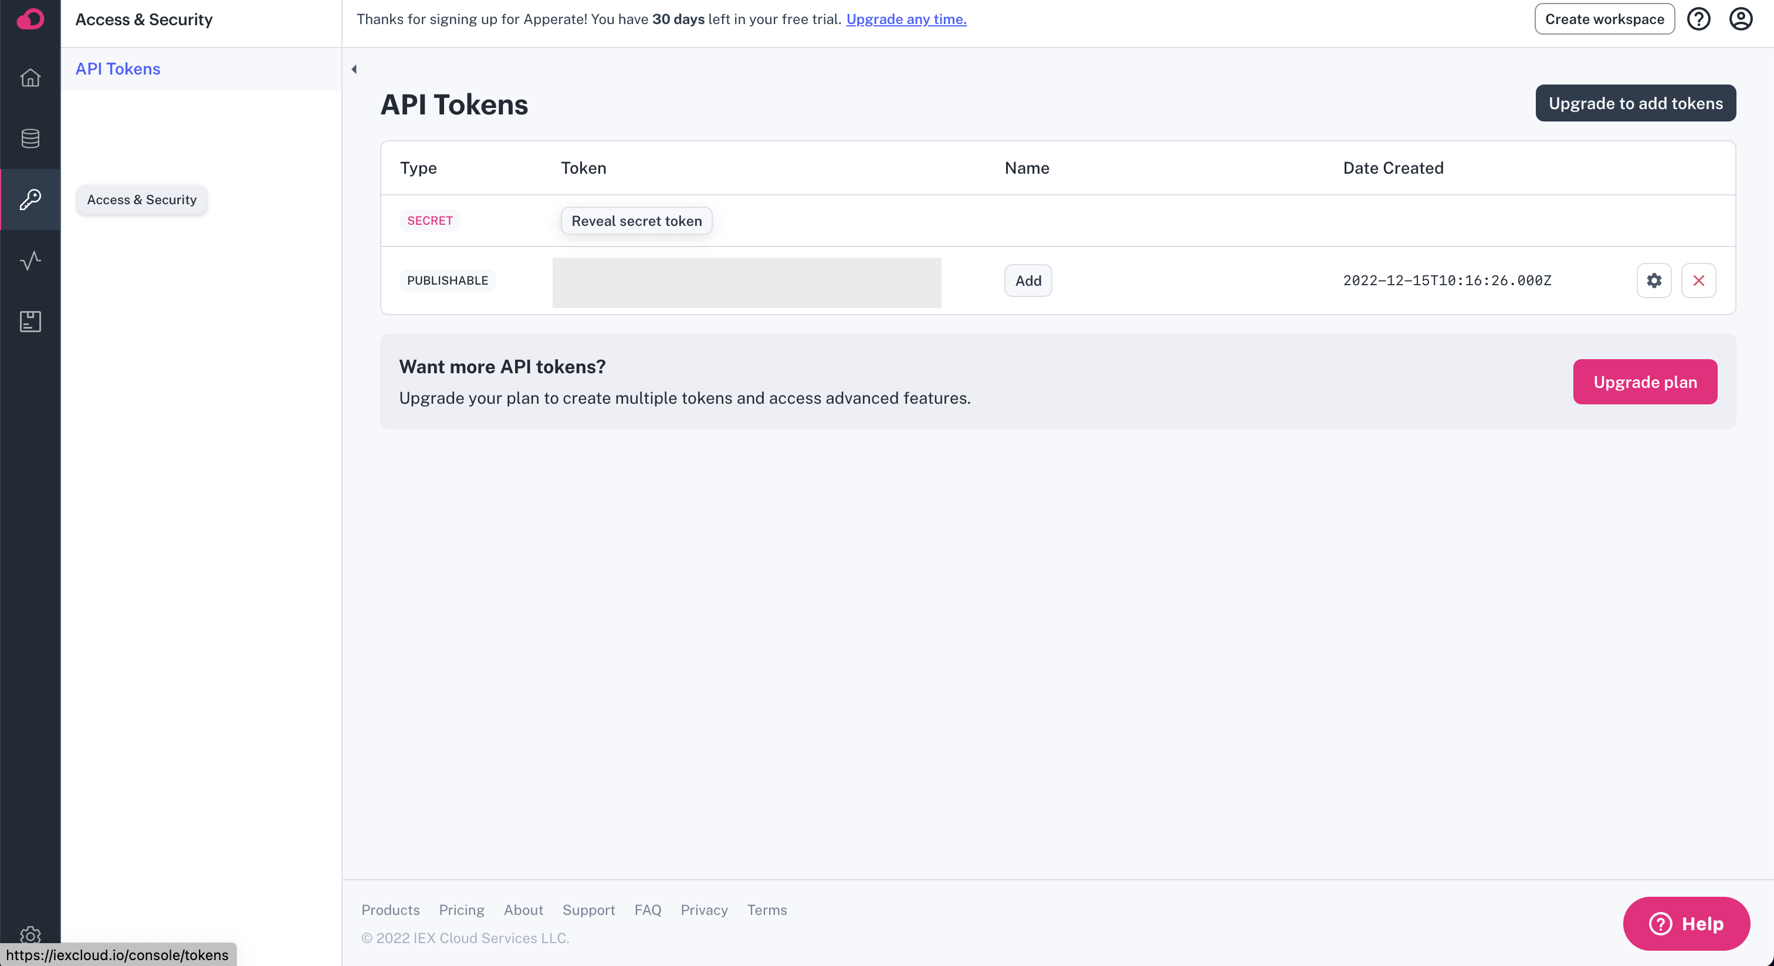Viewport: 1774px width, 966px height.
Task: Click the API Tokens page heading
Action: click(x=454, y=104)
